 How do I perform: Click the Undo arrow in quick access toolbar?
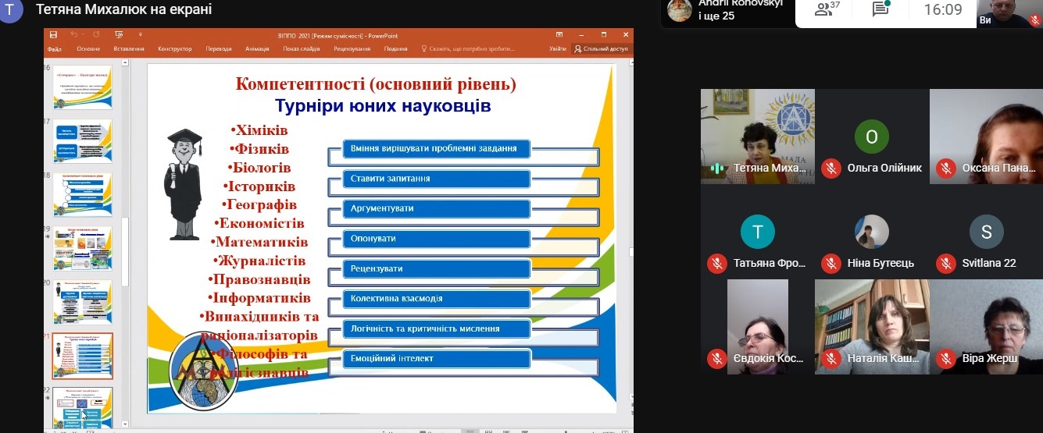point(74,35)
